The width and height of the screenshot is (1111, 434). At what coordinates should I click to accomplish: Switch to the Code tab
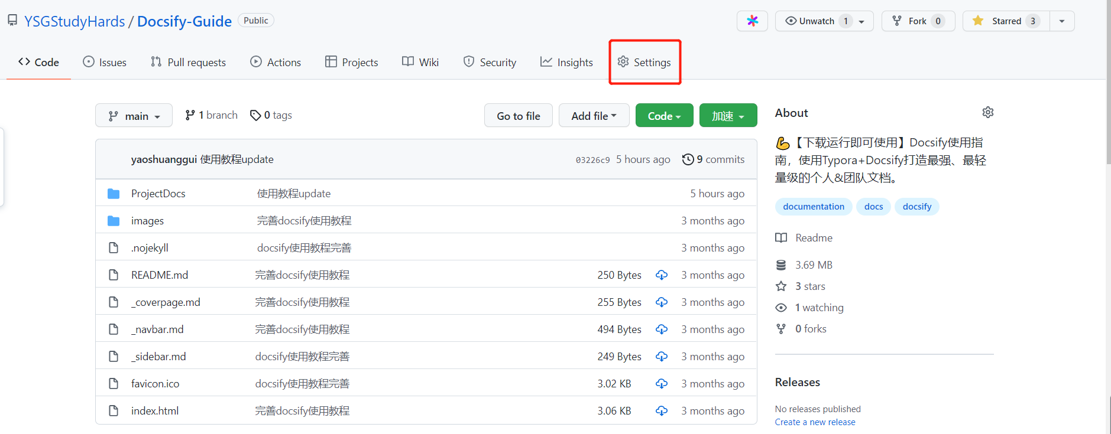38,62
